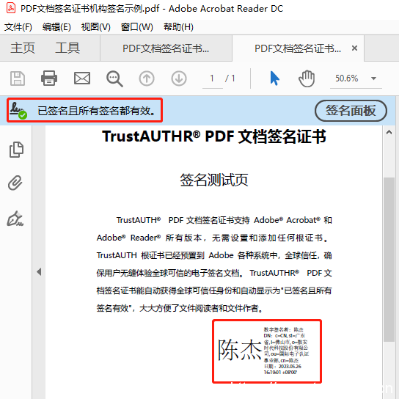
Task: Switch to the 工具 tab
Action: click(67, 48)
